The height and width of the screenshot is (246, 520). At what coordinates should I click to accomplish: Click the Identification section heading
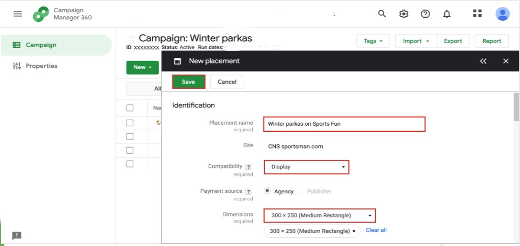click(193, 105)
